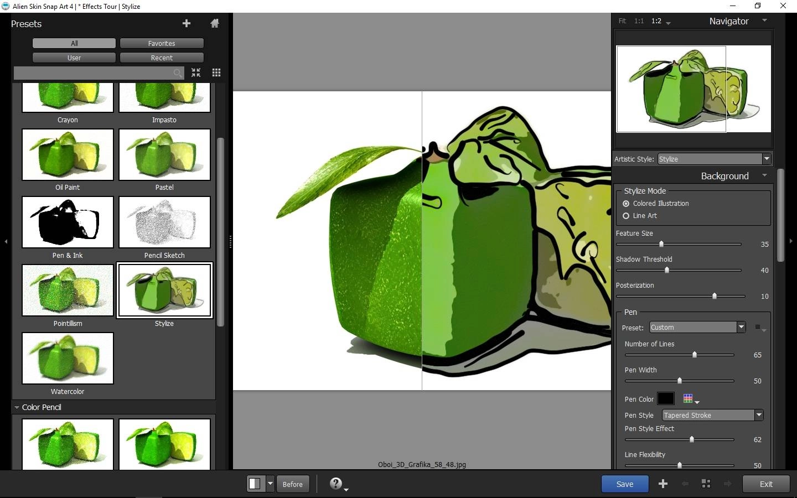Screen dimensions: 797x498
Task: Click the collapse-all arrows icon by search
Action: 196,72
